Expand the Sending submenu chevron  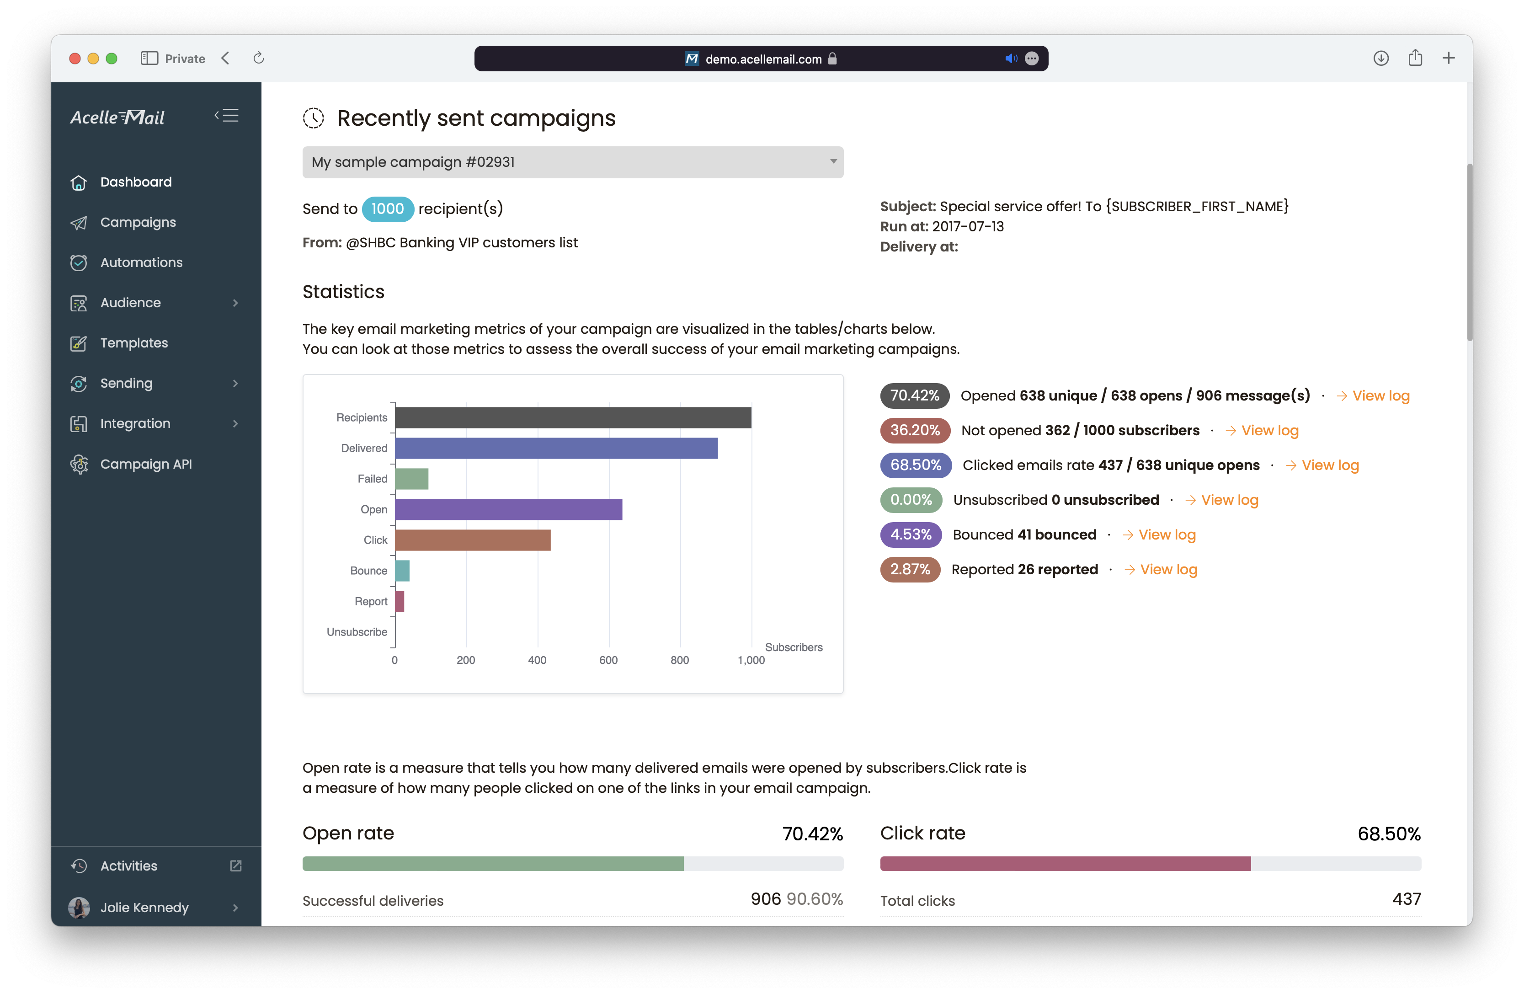coord(235,384)
